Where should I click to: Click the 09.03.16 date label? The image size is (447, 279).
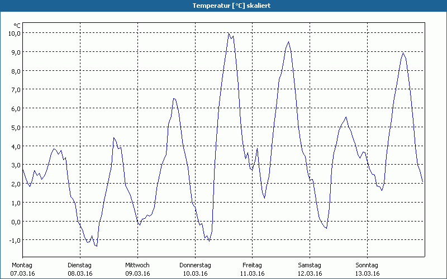coord(137,273)
